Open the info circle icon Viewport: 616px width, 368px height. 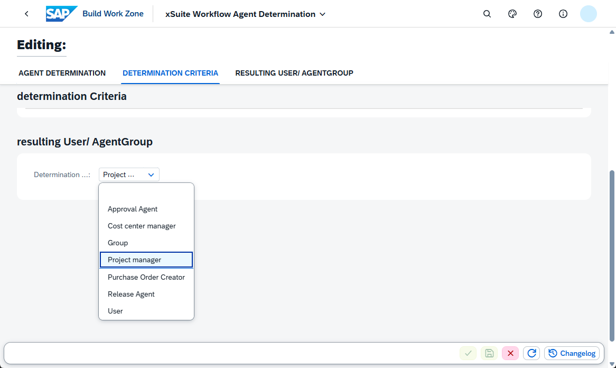click(x=563, y=14)
